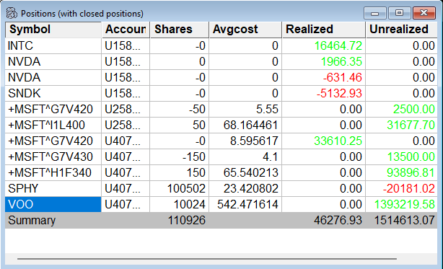Click the Positions window title icon
Viewport: 443px width, 269px height.
tap(12, 13)
